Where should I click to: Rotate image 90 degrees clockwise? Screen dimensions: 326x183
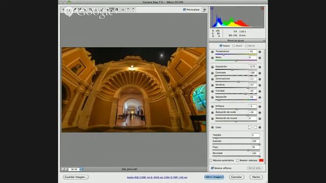click(x=133, y=10)
